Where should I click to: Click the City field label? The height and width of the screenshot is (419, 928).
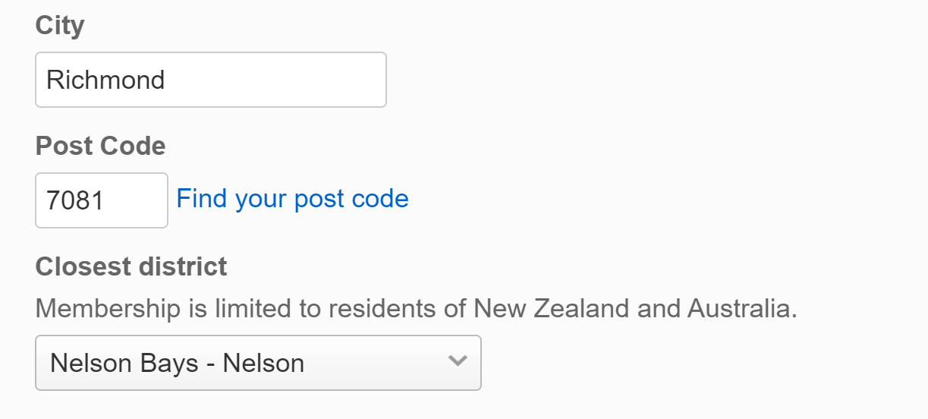tap(60, 26)
